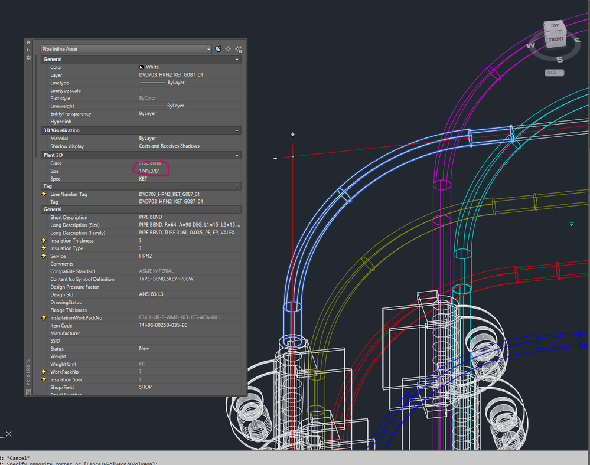Collapse the Tag section
Image resolution: width=590 pixels, height=465 pixels.
click(237, 186)
